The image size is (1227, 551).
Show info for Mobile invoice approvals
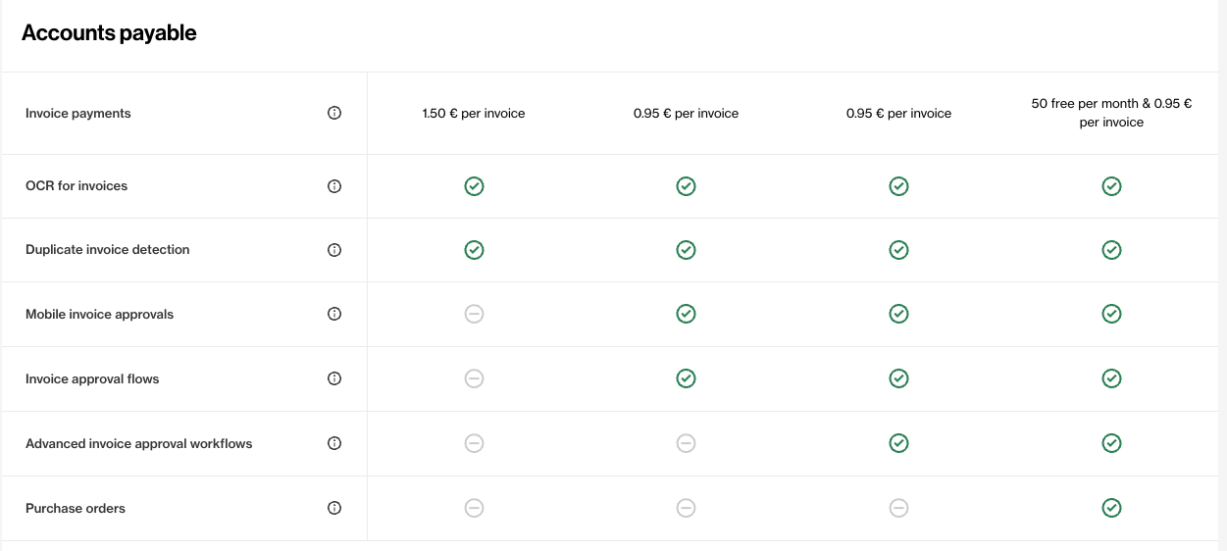[x=334, y=314]
